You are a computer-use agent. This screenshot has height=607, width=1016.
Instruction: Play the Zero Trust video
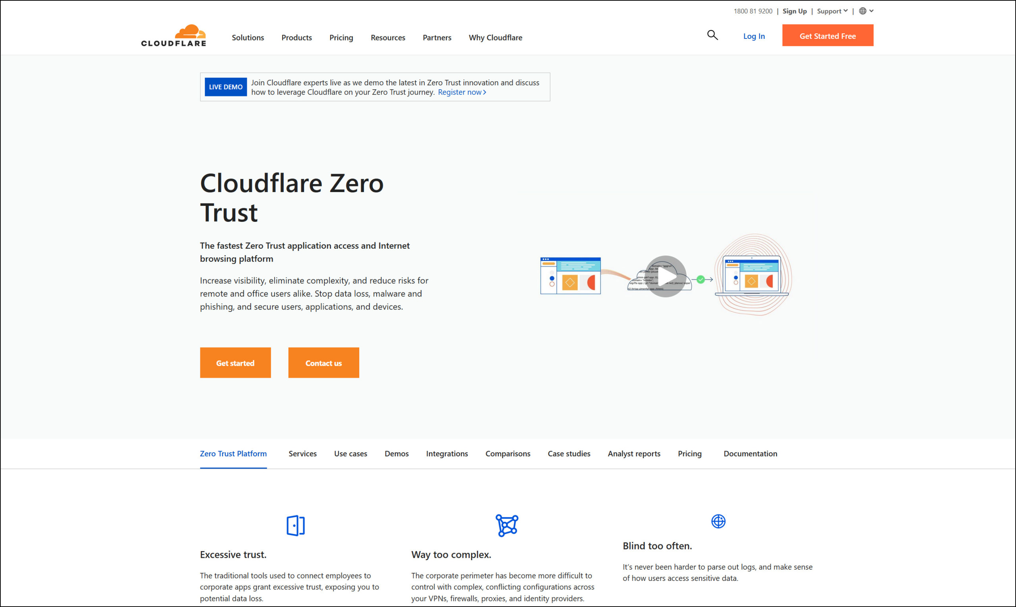coord(665,277)
